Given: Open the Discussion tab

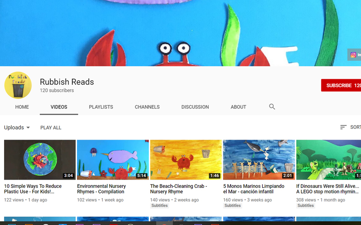Looking at the screenshot, I should coord(195,107).
